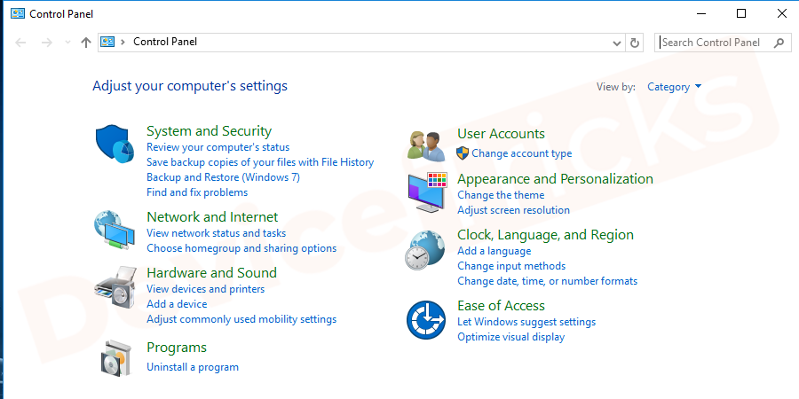Click the User Accounts people icon
This screenshot has height=399, width=799.
(425, 144)
